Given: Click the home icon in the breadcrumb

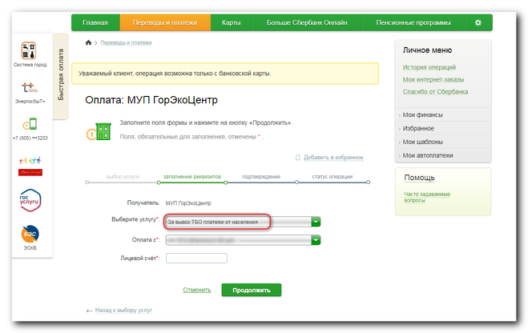Looking at the screenshot, I should pyautogui.click(x=88, y=42).
